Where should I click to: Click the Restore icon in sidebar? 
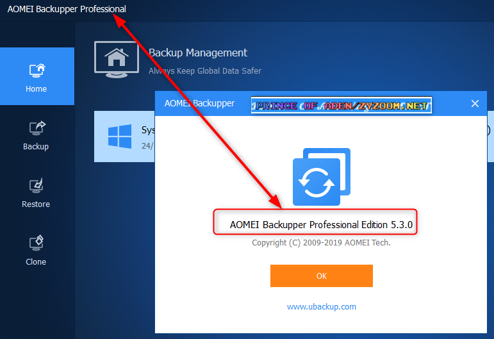click(x=37, y=186)
